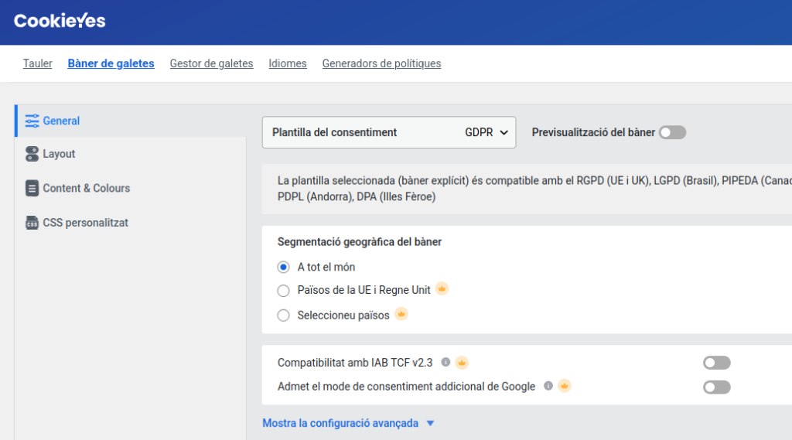This screenshot has height=440, width=792.
Task: Click the CSS personalitzat file icon
Action: pos(32,223)
